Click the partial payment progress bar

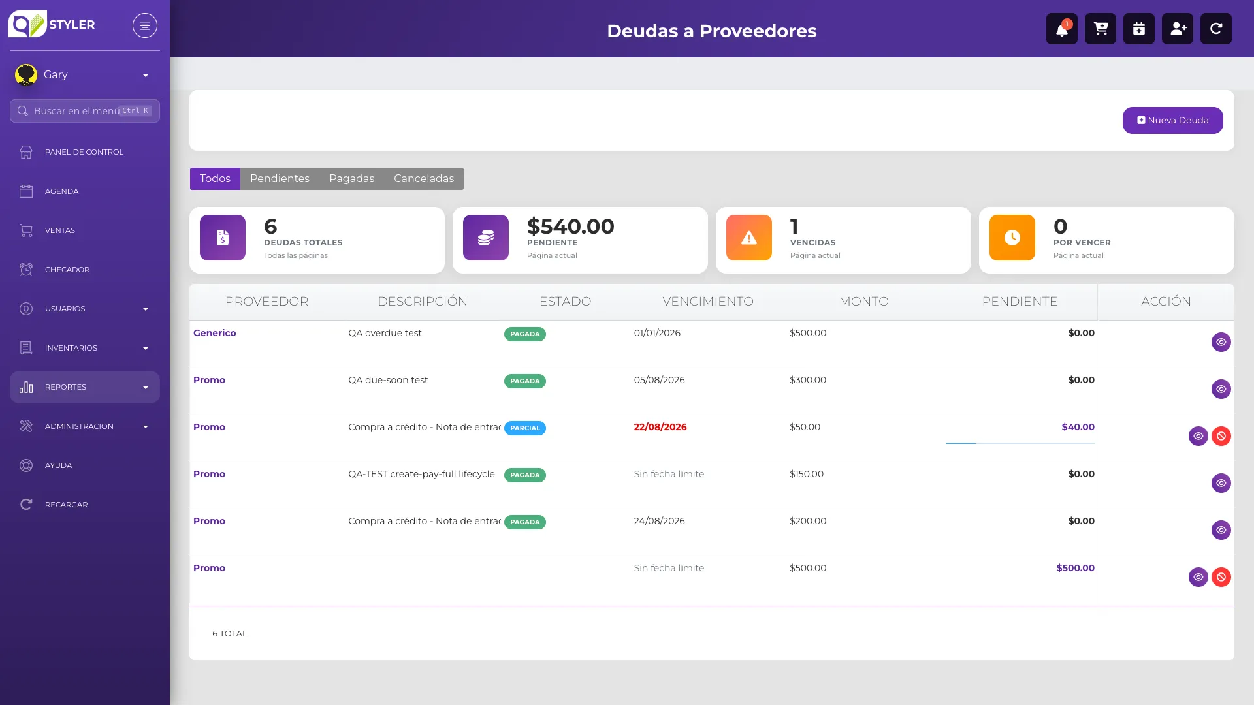click(1020, 443)
